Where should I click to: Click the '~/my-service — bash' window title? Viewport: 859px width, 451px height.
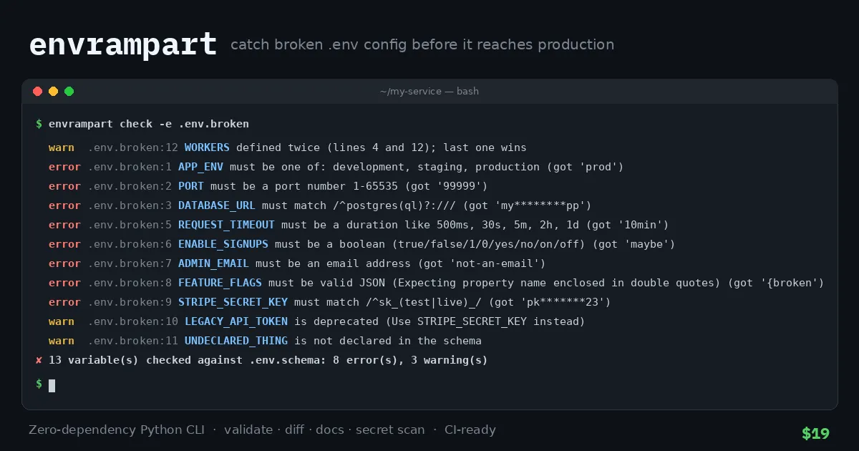coord(429,91)
